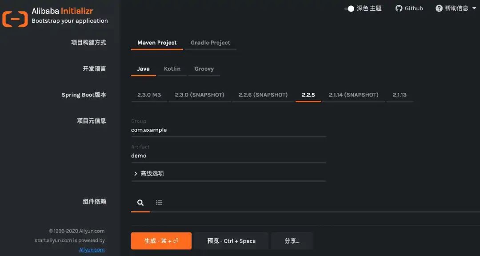Image resolution: width=480 pixels, height=256 pixels.
Task: Click the Alibaba Initializr logo icon
Action: coord(15,19)
